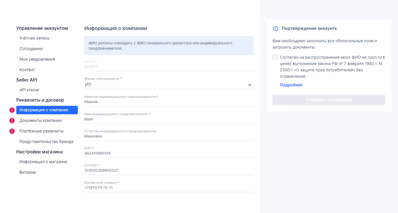Go to the Сотрудники section
Image resolution: width=398 pixels, height=213 pixels.
pos(31,49)
